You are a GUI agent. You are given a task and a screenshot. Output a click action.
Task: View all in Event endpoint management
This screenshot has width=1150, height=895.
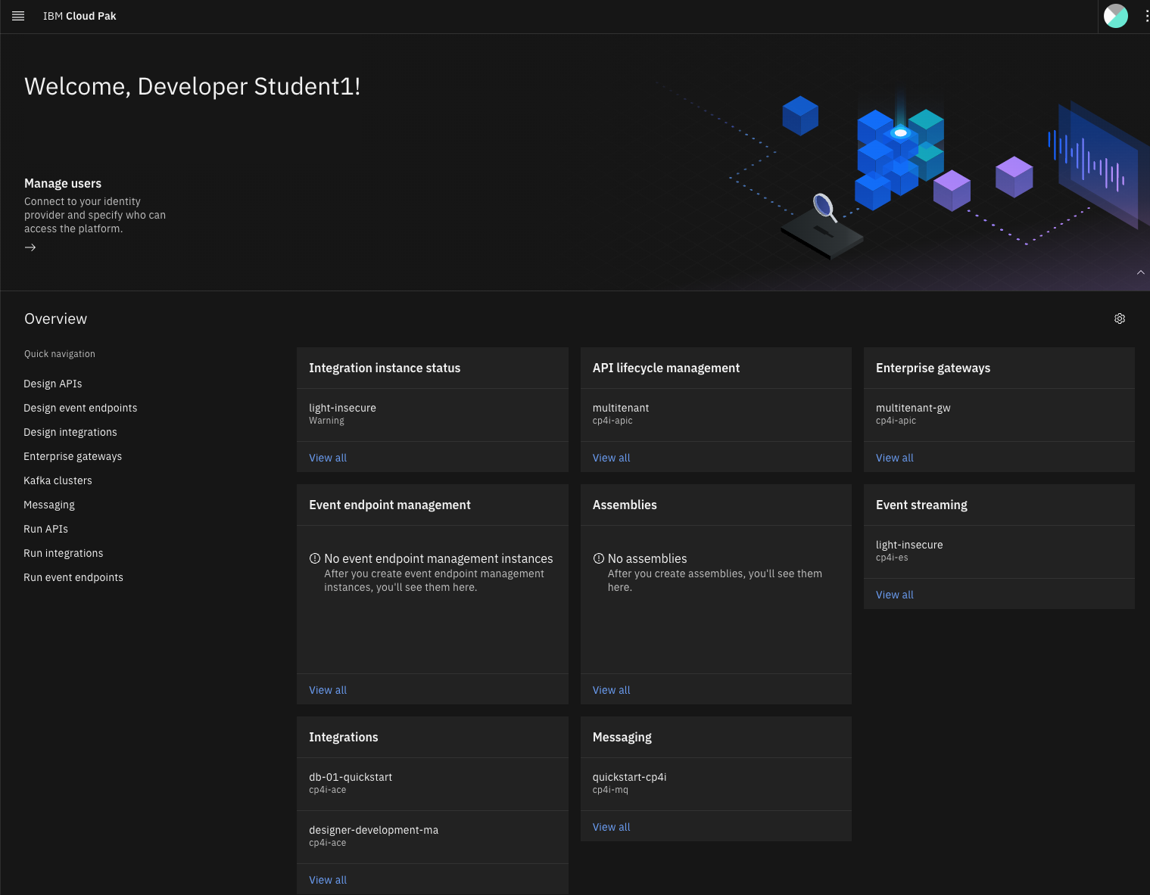click(328, 690)
